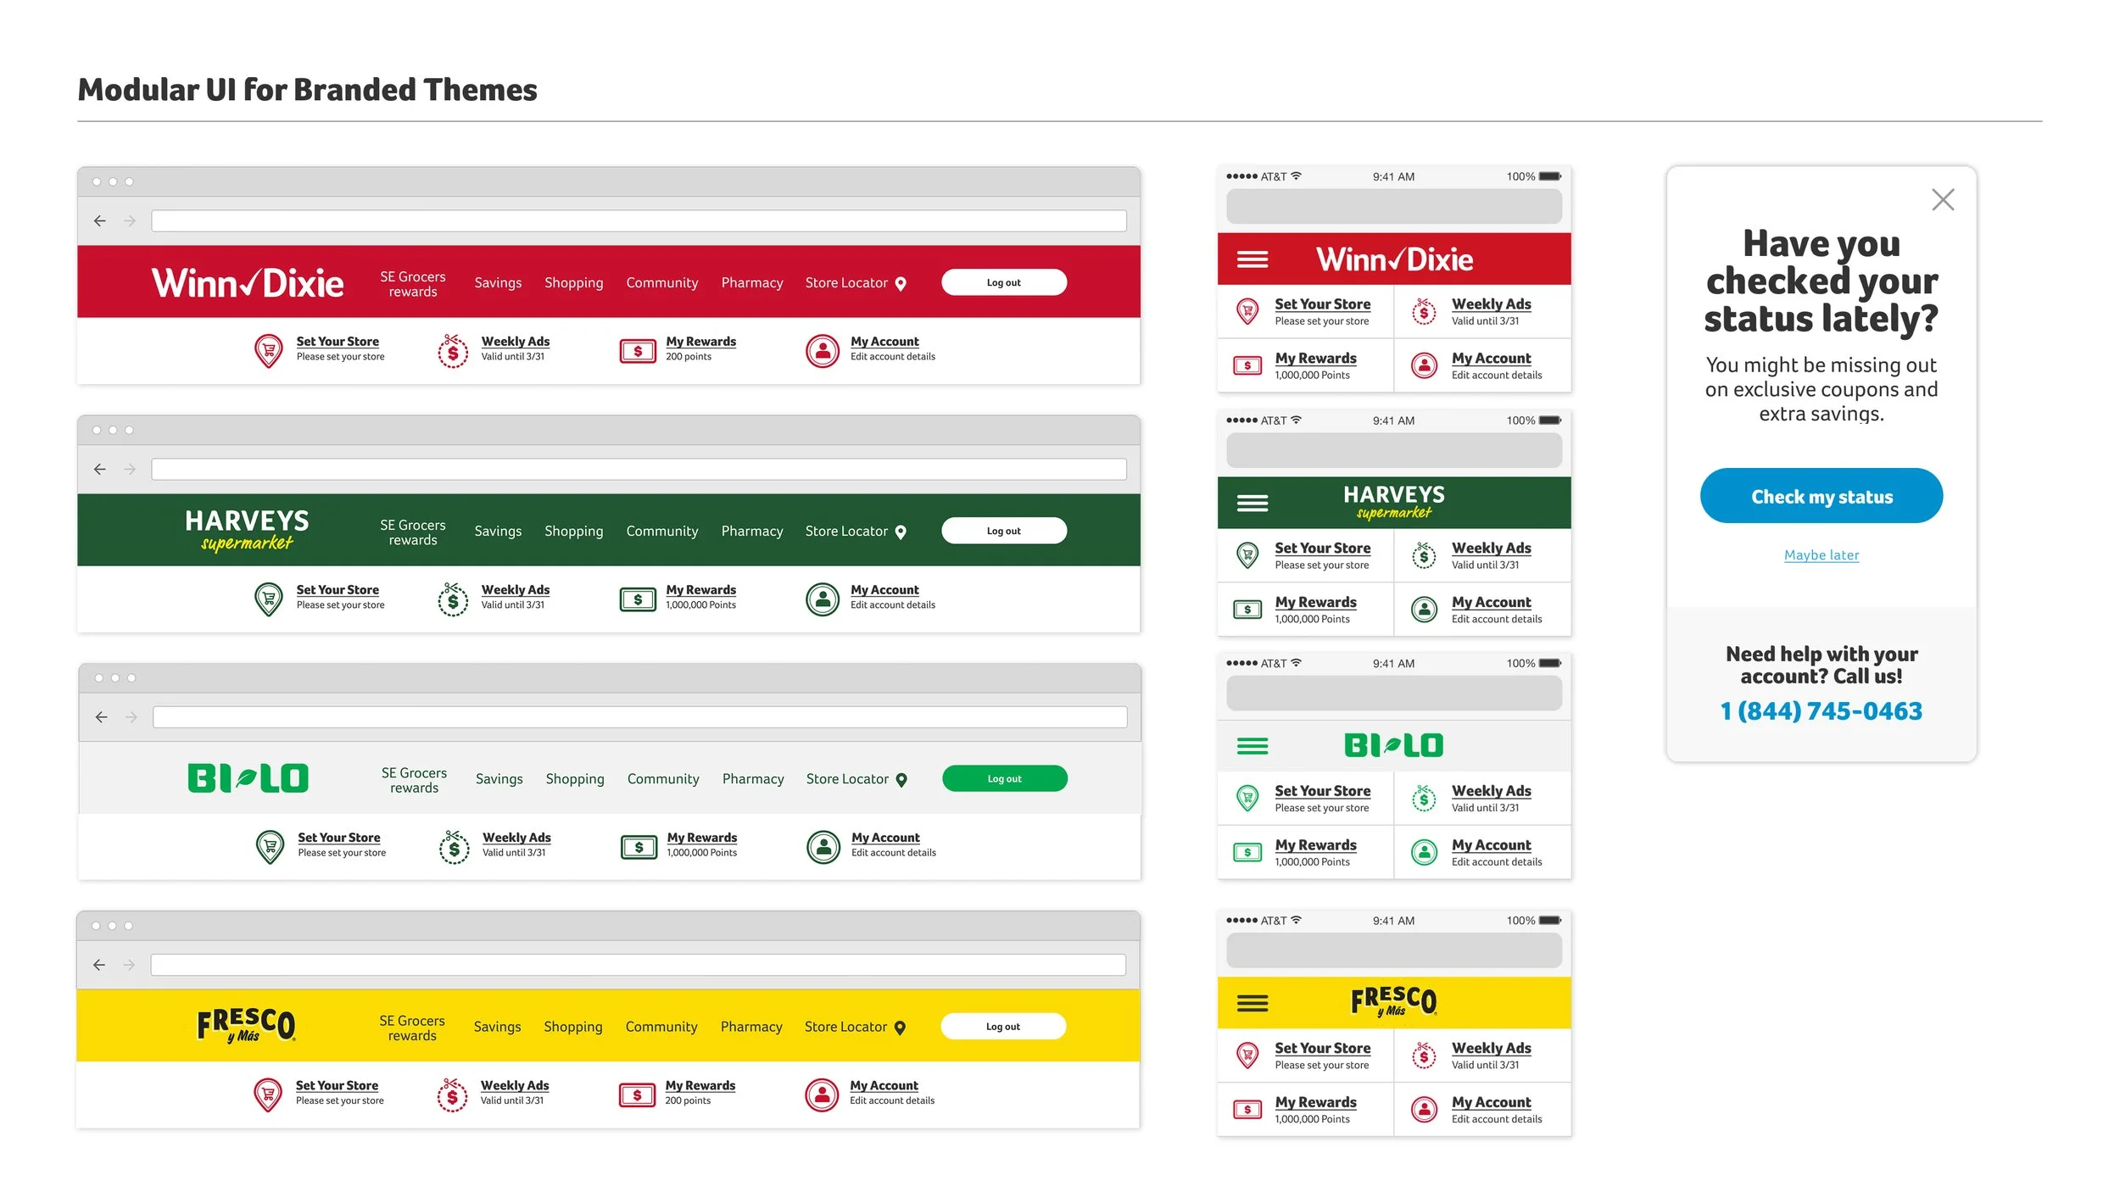The height and width of the screenshot is (1192, 2120).
Task: Click the My Account person icon in Winn-Dixie desktop mockup
Action: tap(823, 351)
